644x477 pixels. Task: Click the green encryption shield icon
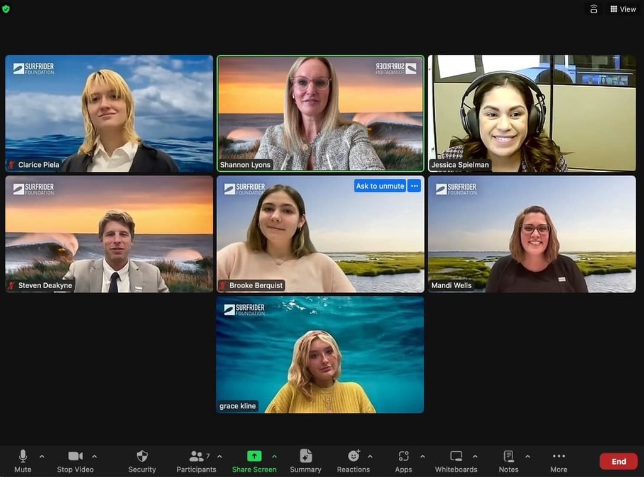point(6,9)
